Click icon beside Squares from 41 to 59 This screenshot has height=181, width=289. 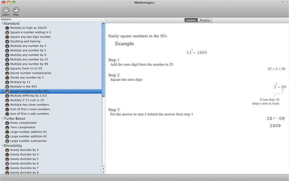click(7, 68)
